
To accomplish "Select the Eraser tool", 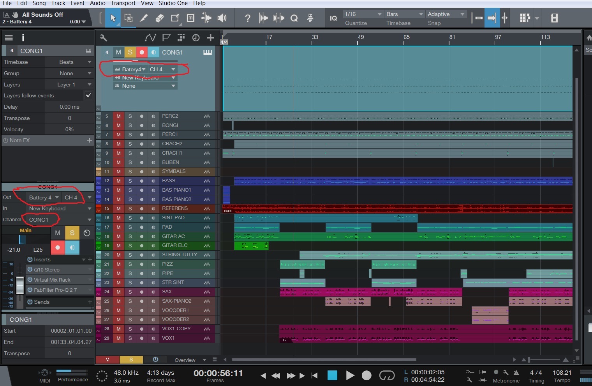I will click(x=159, y=18).
